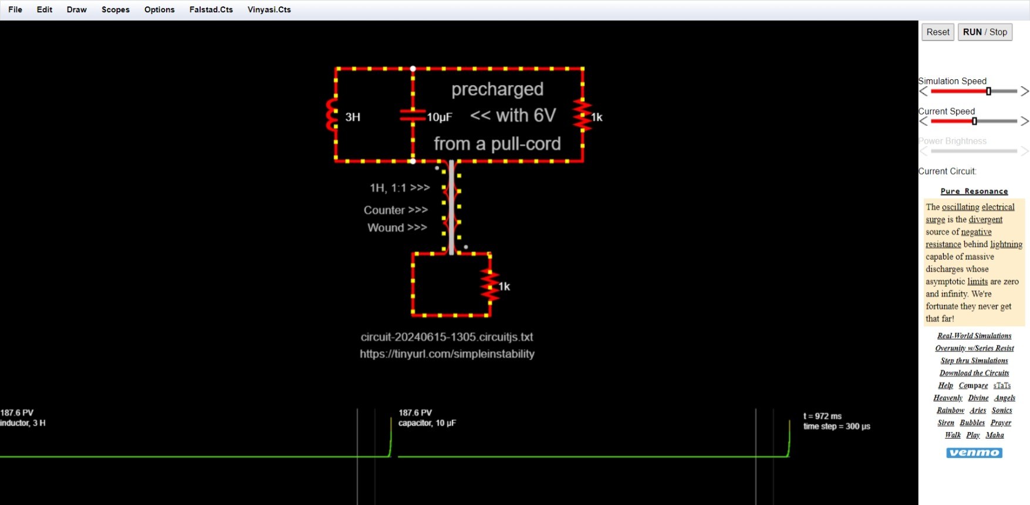Click the Current Speed slider handle
The image size is (1030, 505).
[x=975, y=121]
